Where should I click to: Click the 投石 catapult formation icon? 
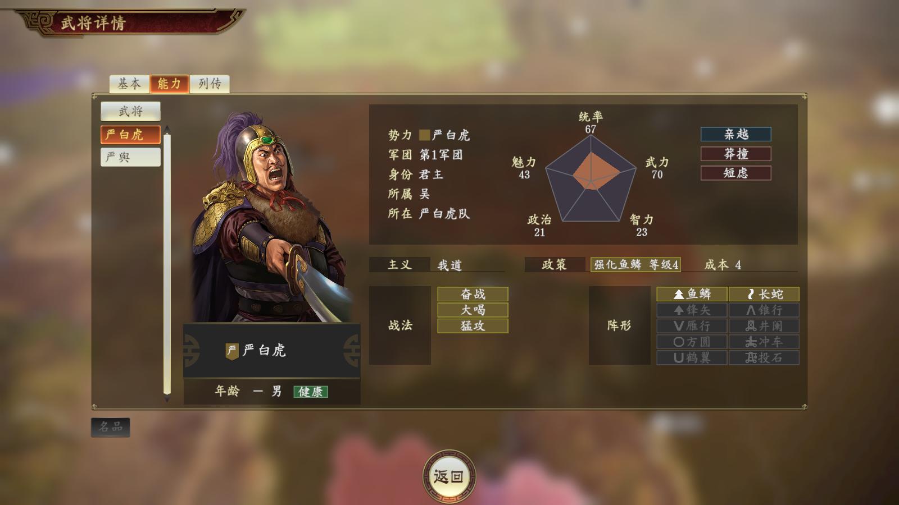[764, 357]
